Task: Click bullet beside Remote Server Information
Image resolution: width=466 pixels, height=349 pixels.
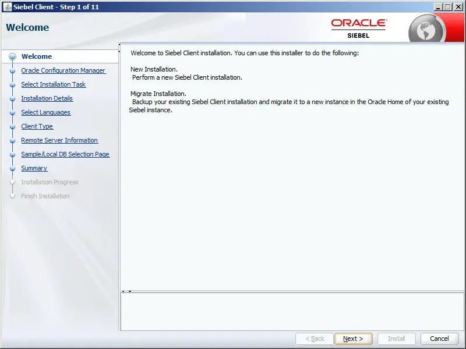Action: (12, 140)
